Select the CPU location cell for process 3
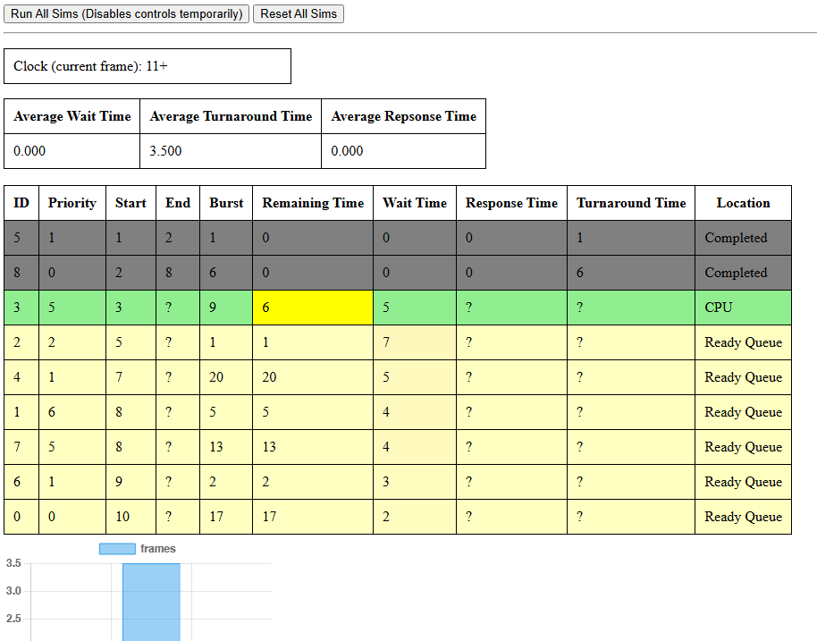Image resolution: width=817 pixels, height=641 pixels. (x=743, y=308)
